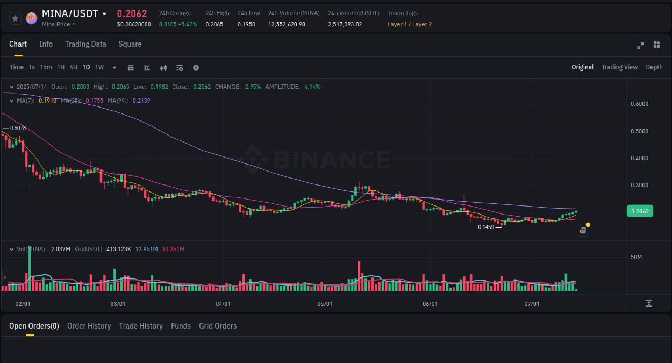Image resolution: width=672 pixels, height=363 pixels.
Task: Open the Funds tab in bottom panel
Action: coord(181,326)
